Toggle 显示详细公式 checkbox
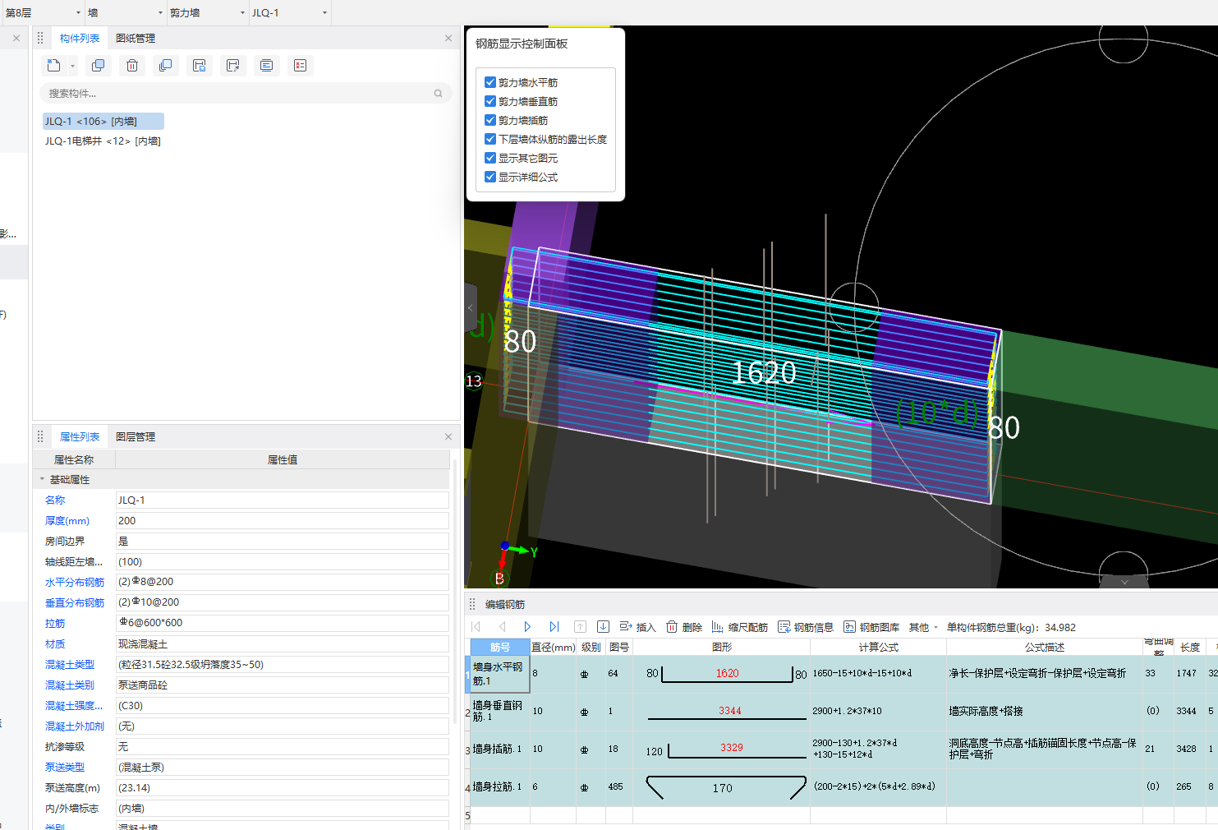 tap(490, 177)
